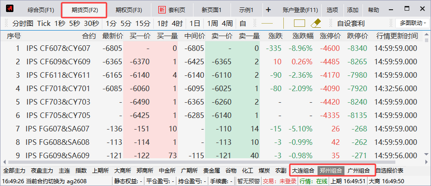The height and width of the screenshot is (186, 431).
Task: Show 贵金属 category list
Action: 212,171
